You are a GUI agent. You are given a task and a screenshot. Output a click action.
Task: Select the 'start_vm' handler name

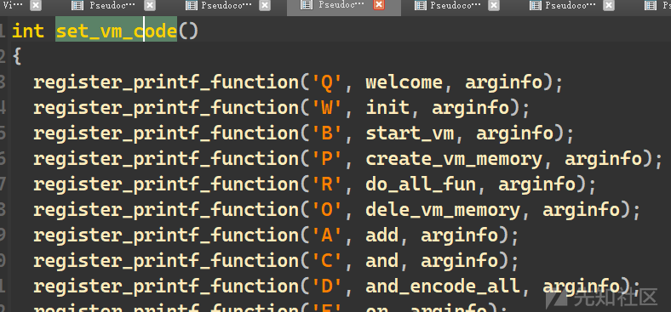point(410,133)
